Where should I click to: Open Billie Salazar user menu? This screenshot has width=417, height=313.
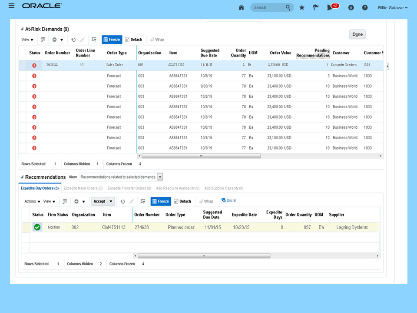[392, 7]
